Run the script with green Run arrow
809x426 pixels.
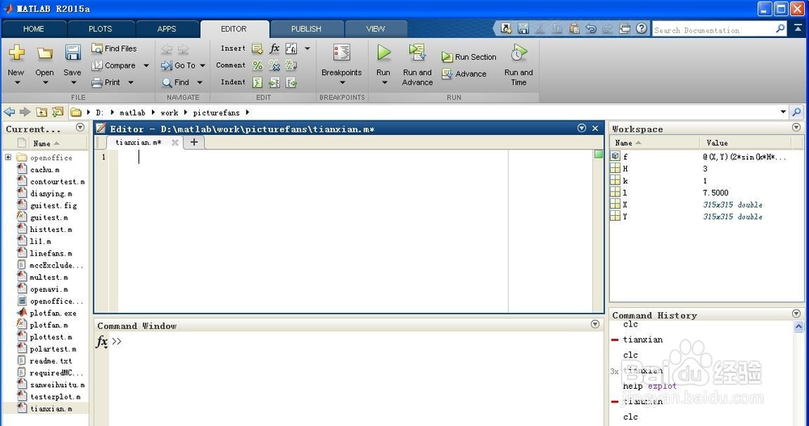pyautogui.click(x=383, y=53)
